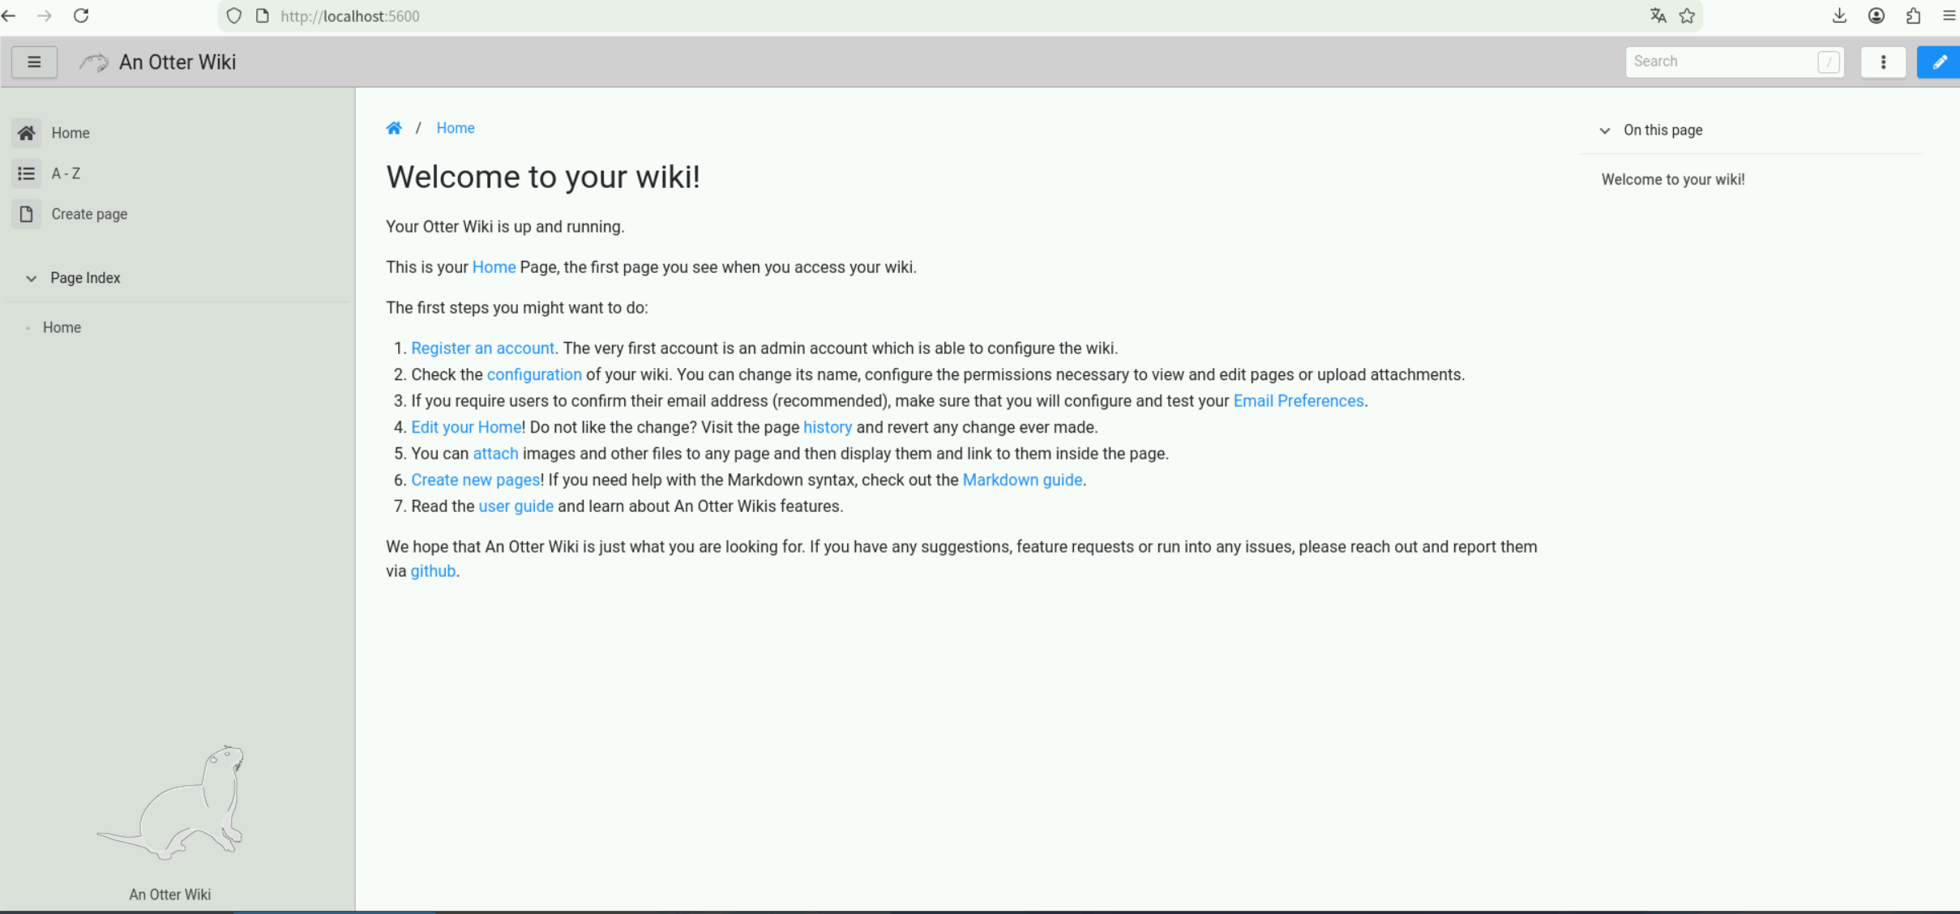The width and height of the screenshot is (1960, 914).
Task: Open browser downloads arrow icon
Action: pos(1839,15)
